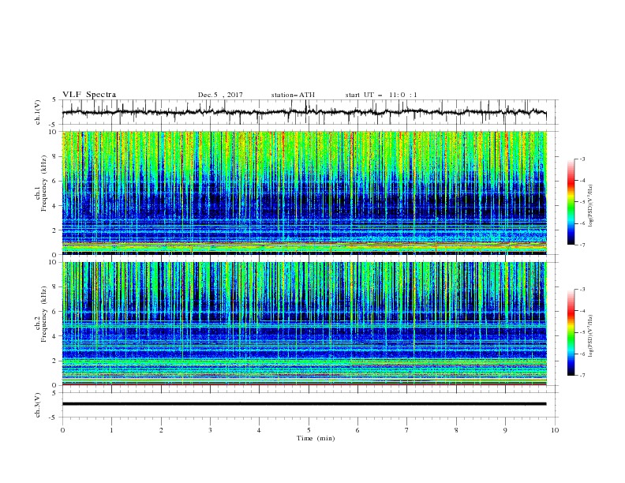Image resolution: width=625 pixels, height=483 pixels.
Task: Click the 'VLF Spectra' title text
Action: [89, 95]
